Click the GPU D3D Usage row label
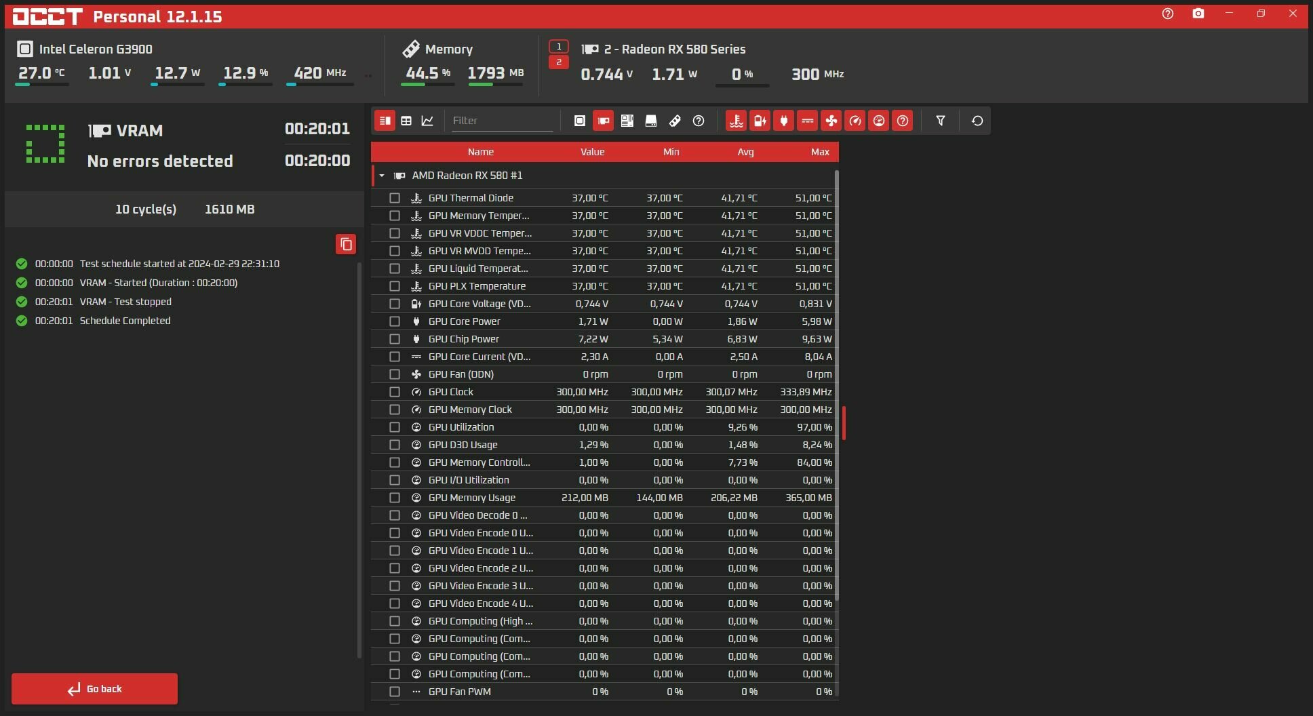1313x716 pixels. [x=463, y=445]
